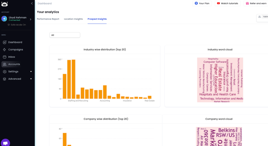
Task: Click the Advanced layers icon
Action: point(5,79)
